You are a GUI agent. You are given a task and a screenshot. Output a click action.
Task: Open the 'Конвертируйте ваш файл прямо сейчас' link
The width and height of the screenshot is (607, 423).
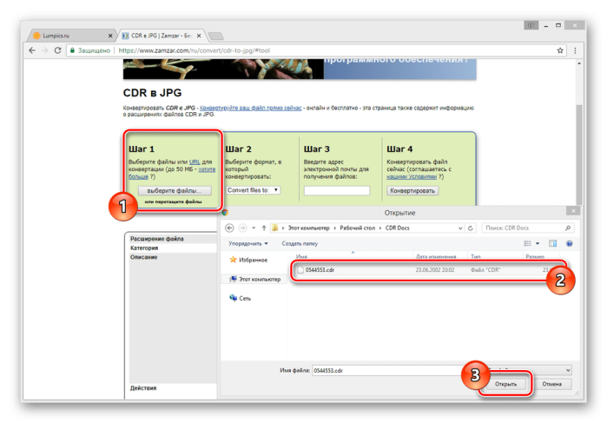click(250, 108)
